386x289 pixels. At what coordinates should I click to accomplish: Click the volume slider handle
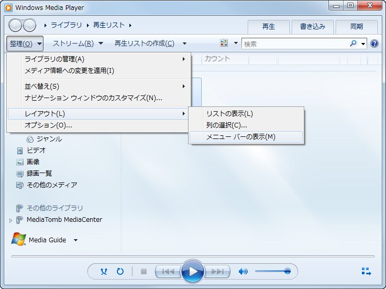[288, 271]
